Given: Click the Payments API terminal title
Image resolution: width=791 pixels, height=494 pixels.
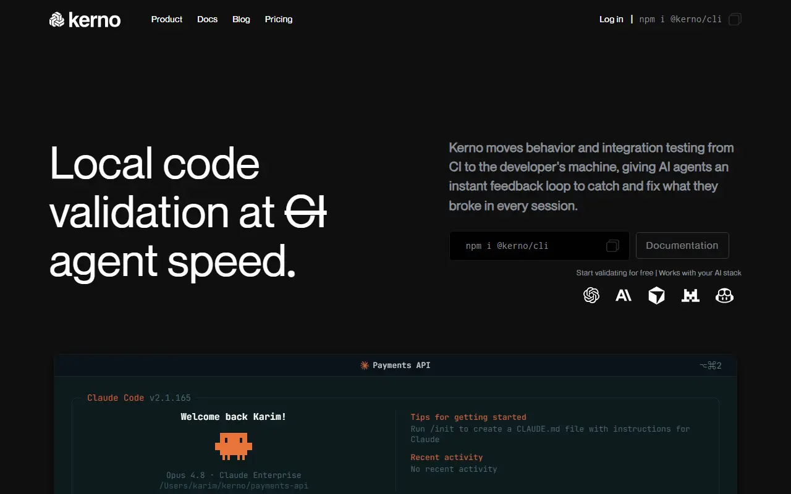Looking at the screenshot, I should (402, 365).
